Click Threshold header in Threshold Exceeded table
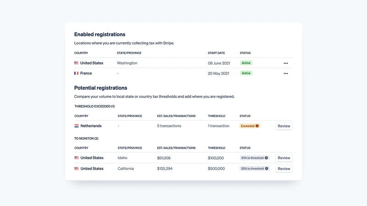This screenshot has height=206, width=367. pos(217,116)
